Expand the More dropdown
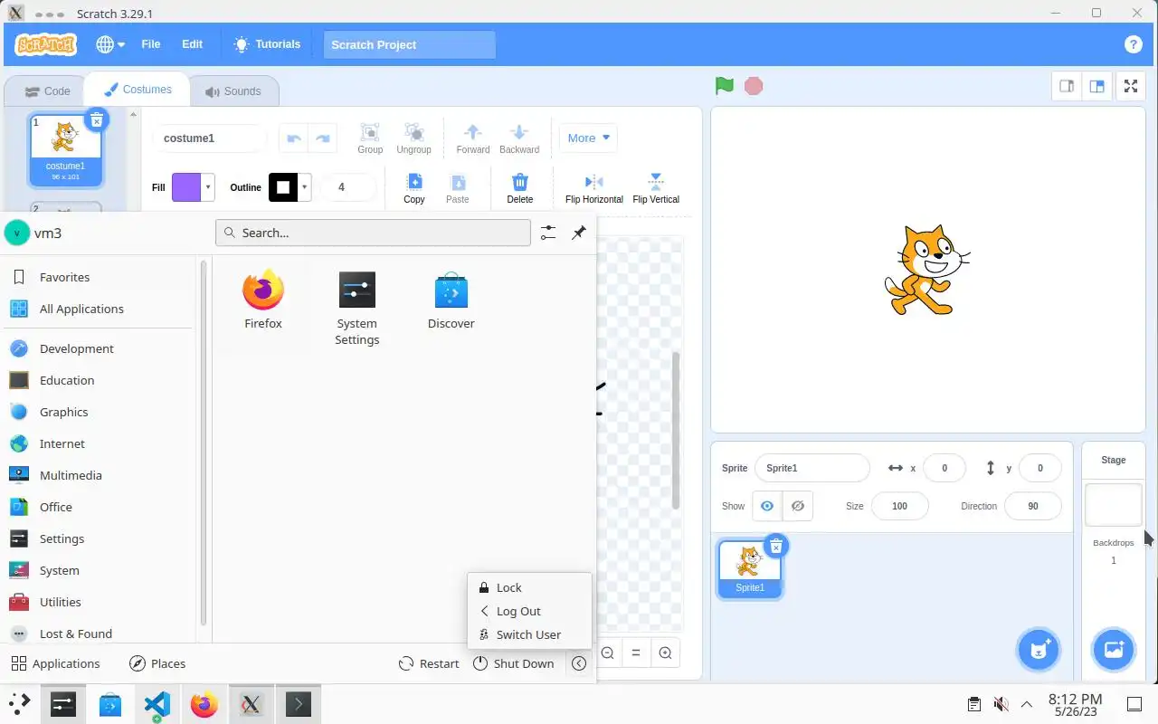This screenshot has width=1158, height=724. (588, 138)
